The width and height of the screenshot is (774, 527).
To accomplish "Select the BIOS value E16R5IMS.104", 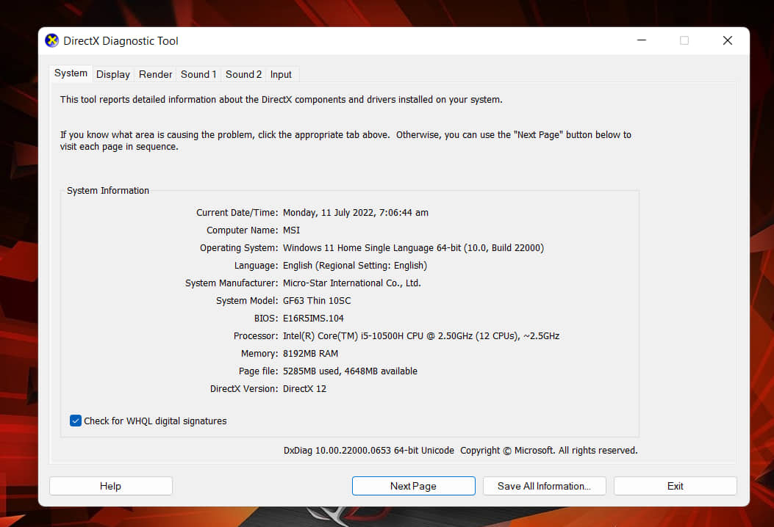I will (313, 319).
